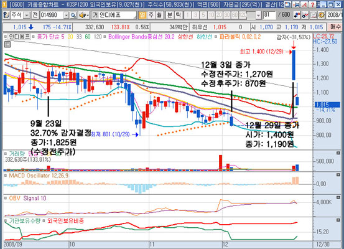Select the 틱 (tick) chart tab
344x249 pixels.
[178, 15]
